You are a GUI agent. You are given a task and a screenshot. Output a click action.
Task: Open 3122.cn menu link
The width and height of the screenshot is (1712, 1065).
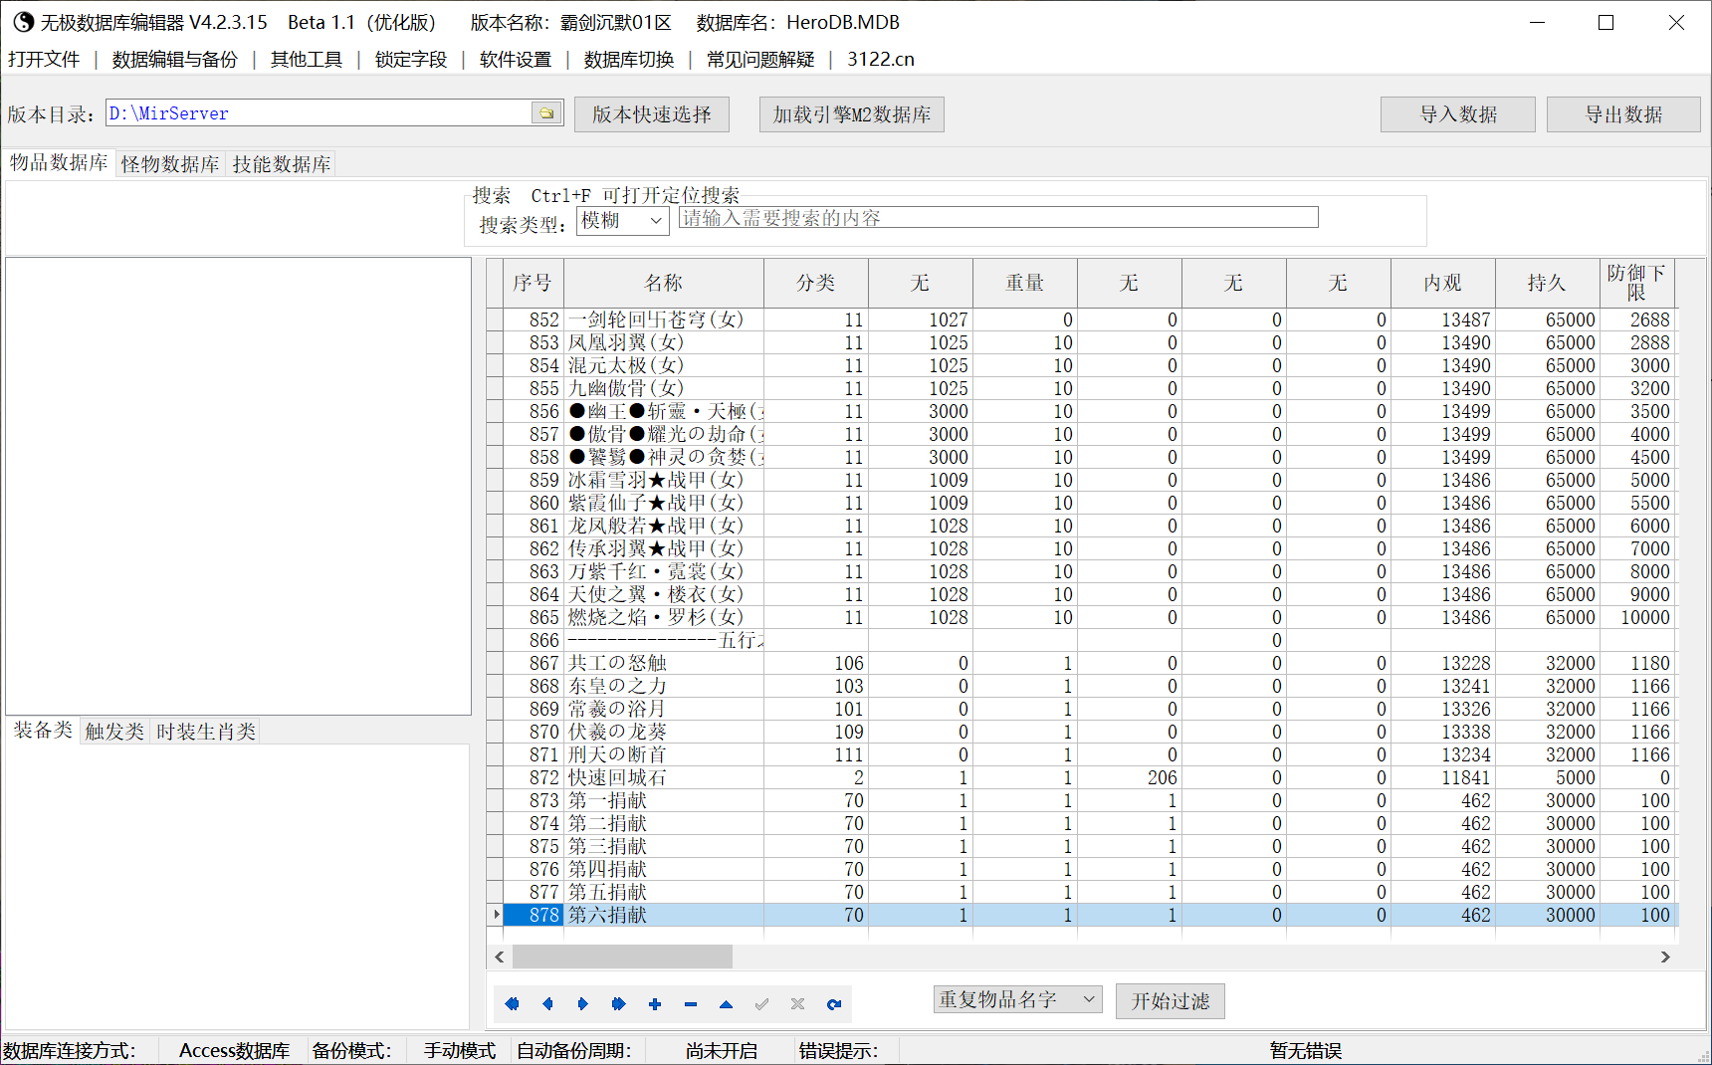(x=881, y=60)
